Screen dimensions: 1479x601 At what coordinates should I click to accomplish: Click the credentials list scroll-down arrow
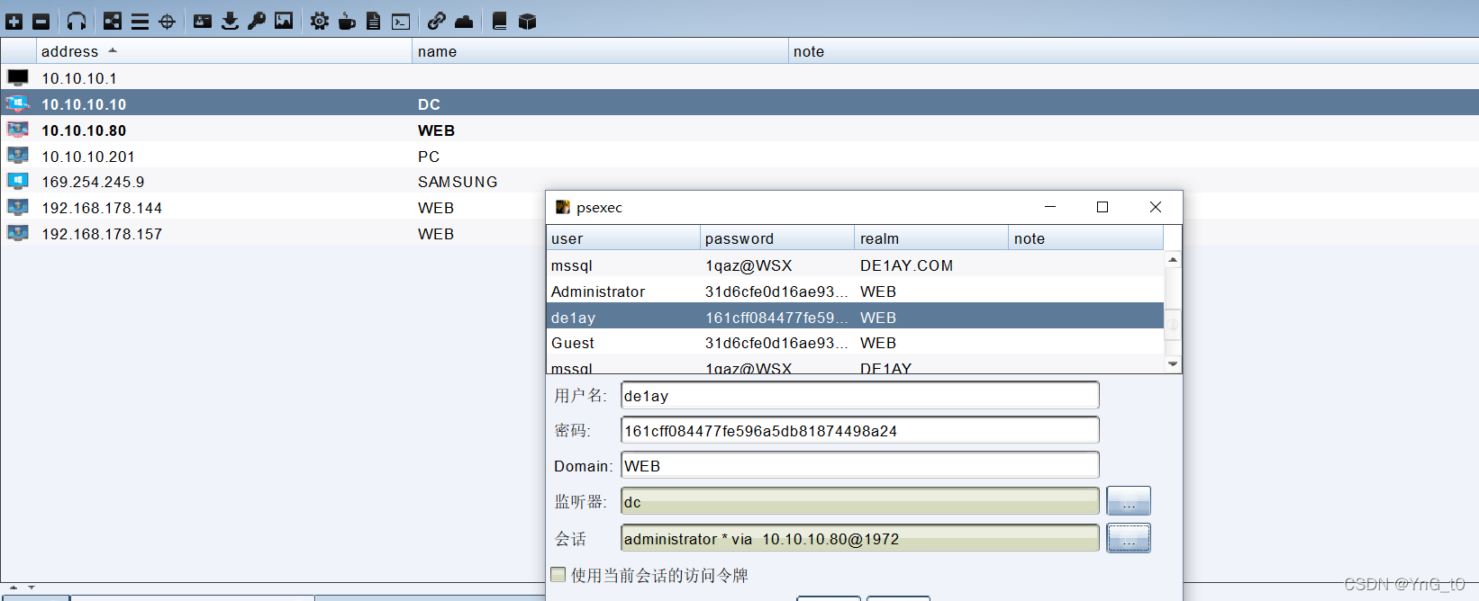tap(1173, 364)
